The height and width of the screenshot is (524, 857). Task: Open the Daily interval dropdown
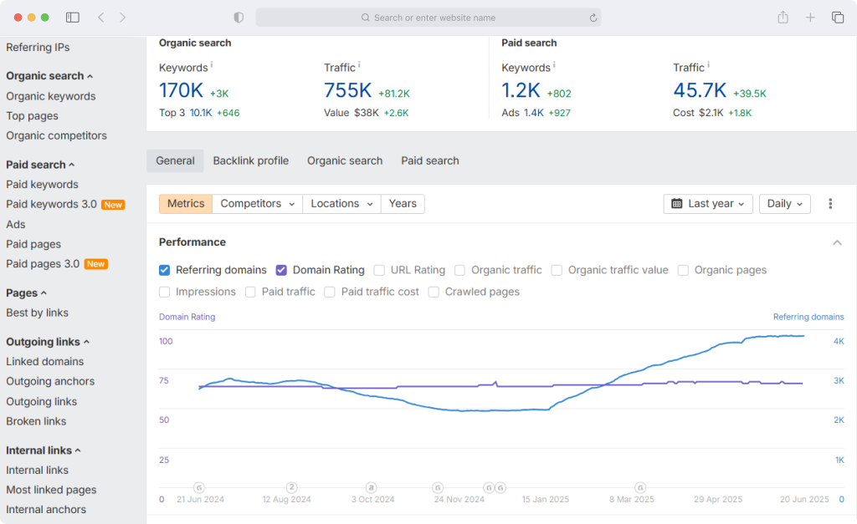tap(784, 204)
